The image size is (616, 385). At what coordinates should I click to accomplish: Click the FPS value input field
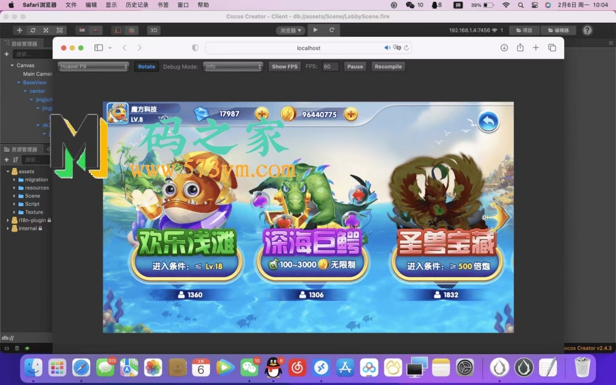coord(330,66)
